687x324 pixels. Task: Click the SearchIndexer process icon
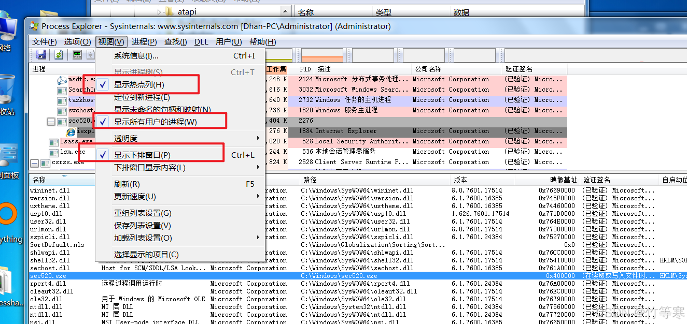tap(62, 90)
